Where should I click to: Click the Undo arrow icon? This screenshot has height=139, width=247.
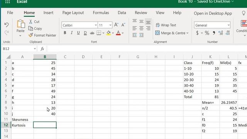click(x=7, y=25)
